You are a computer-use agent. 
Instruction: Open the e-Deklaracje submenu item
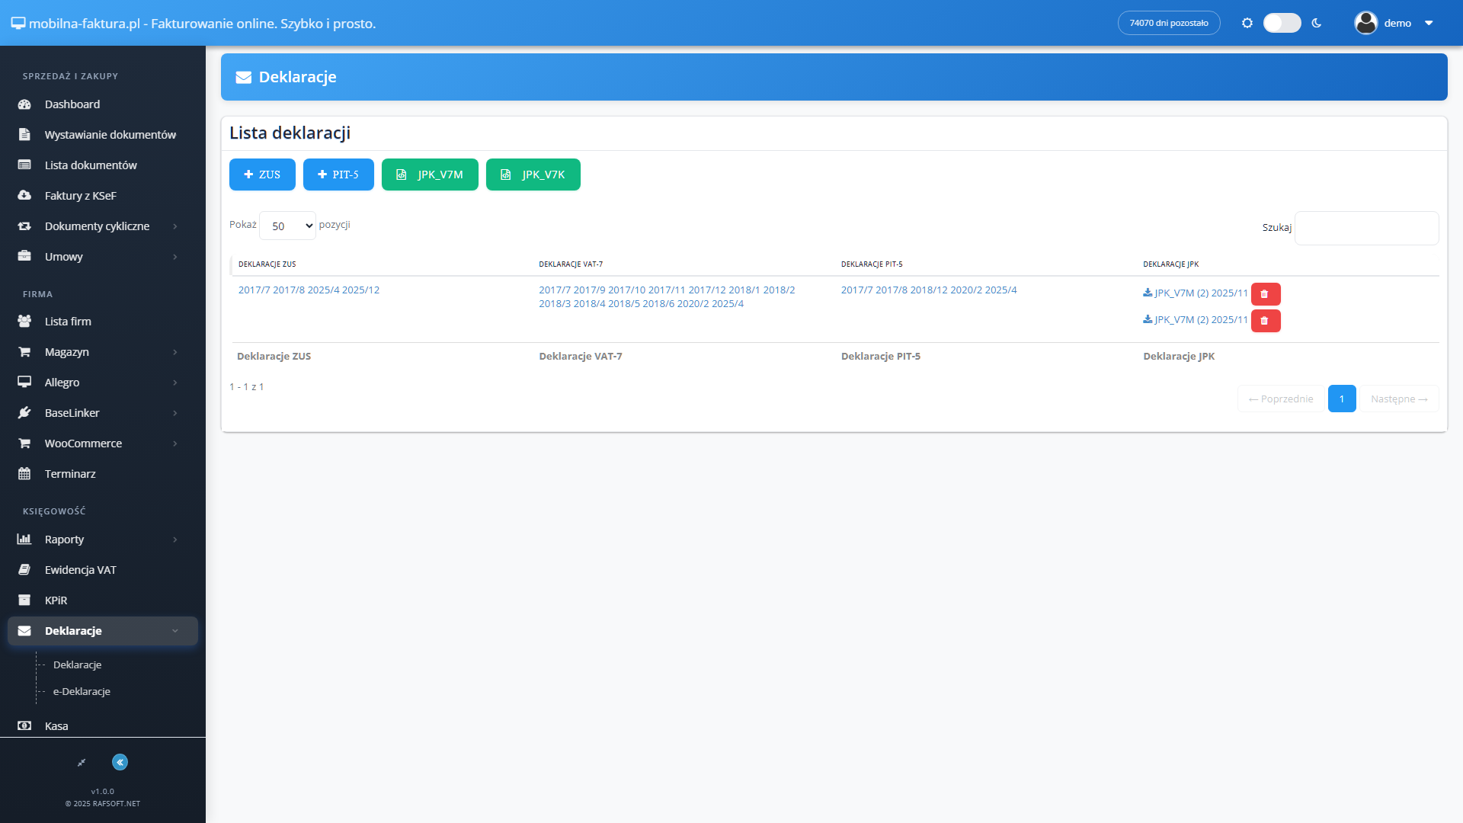coord(82,692)
